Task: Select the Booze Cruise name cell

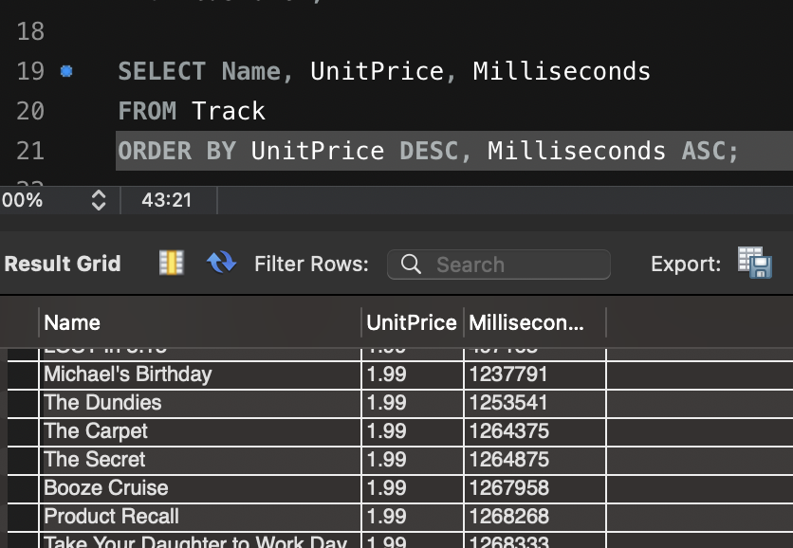Action: [200, 488]
